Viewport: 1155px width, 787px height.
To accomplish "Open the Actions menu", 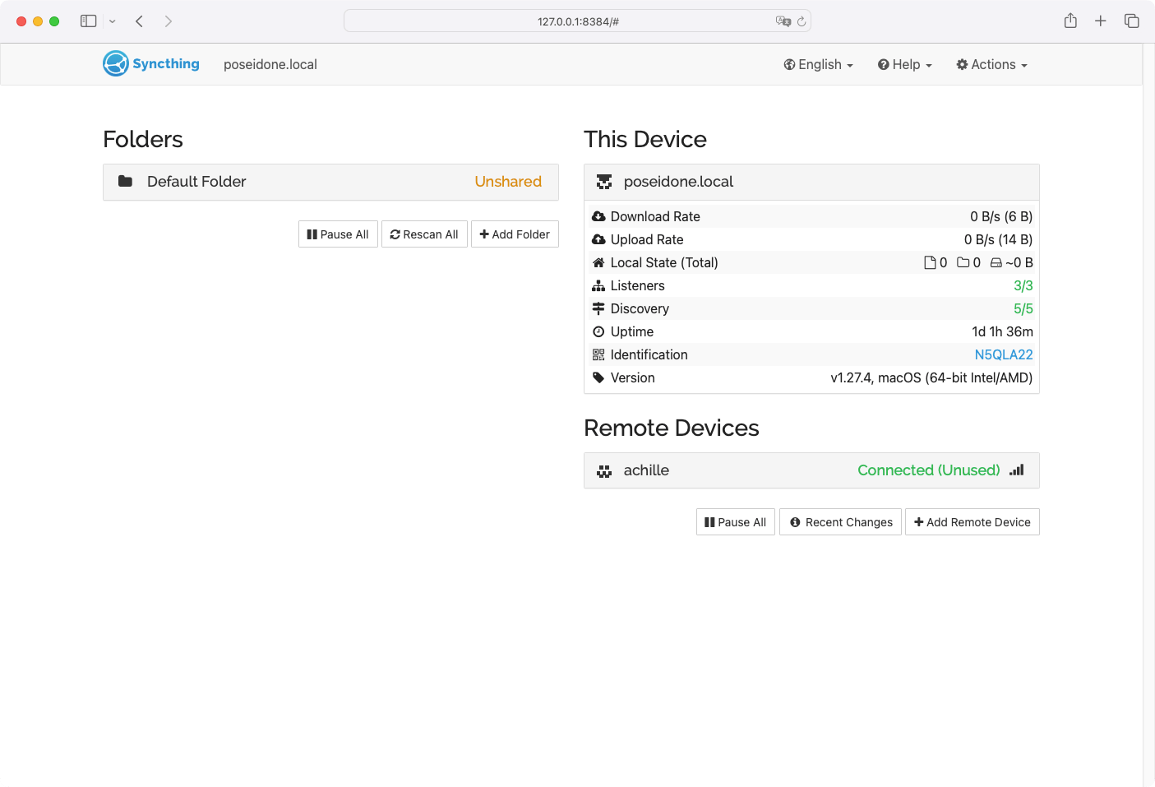I will tap(991, 64).
